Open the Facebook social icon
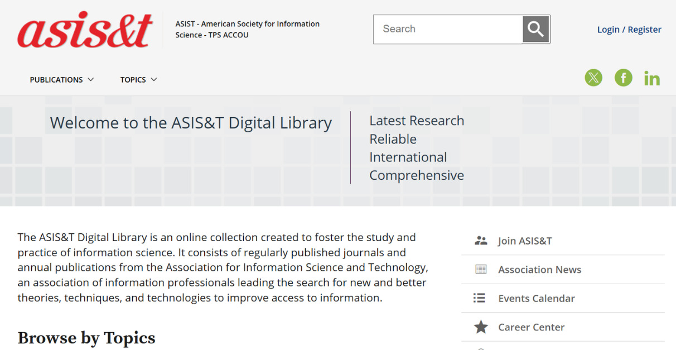The width and height of the screenshot is (676, 350). 623,78
